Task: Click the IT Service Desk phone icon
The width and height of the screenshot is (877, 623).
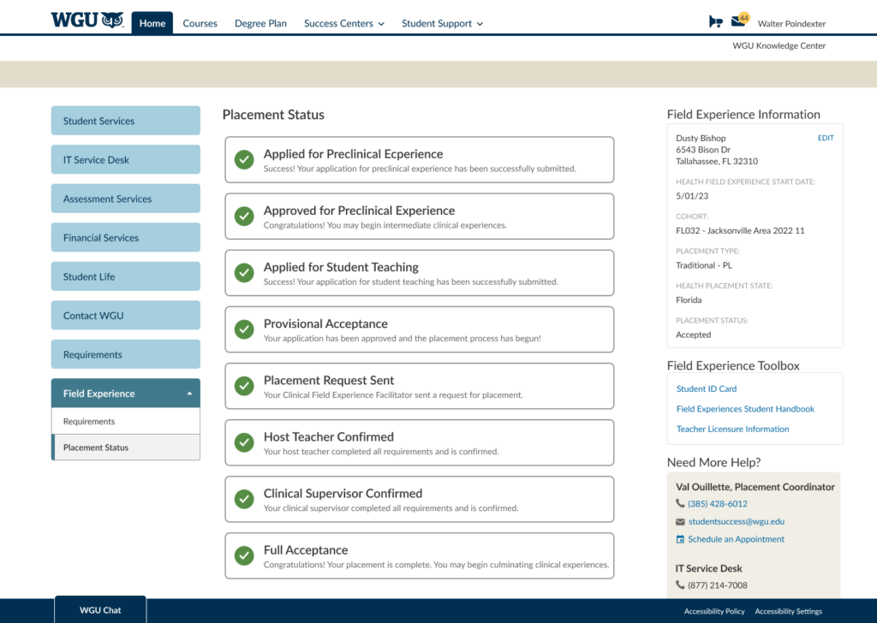Action: (x=680, y=586)
